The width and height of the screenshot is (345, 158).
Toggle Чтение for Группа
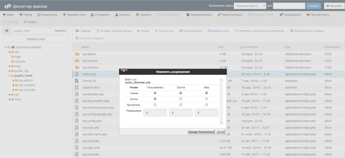coord(181,93)
